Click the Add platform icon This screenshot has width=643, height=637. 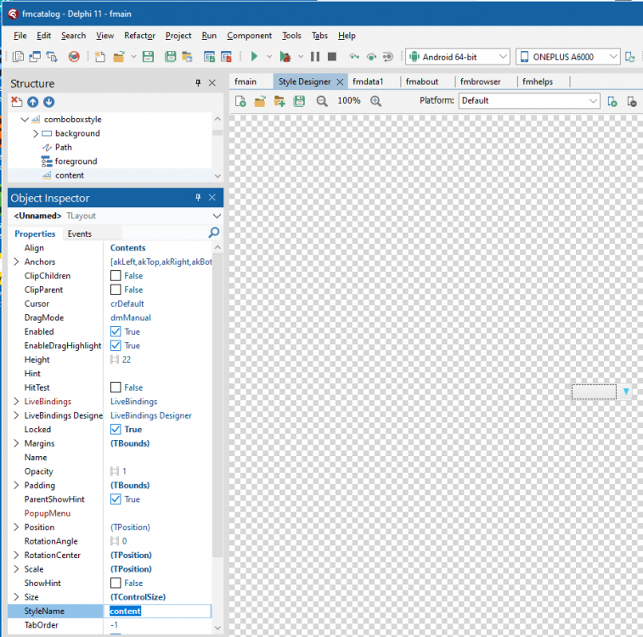[x=612, y=101]
